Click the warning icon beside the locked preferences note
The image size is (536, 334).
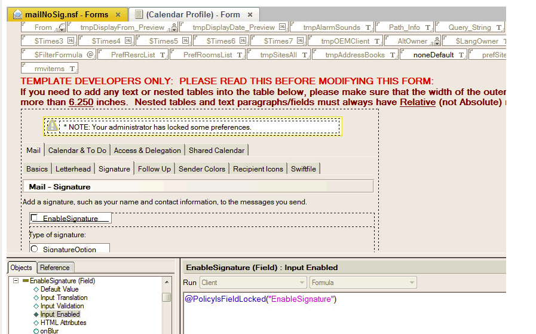coord(53,126)
